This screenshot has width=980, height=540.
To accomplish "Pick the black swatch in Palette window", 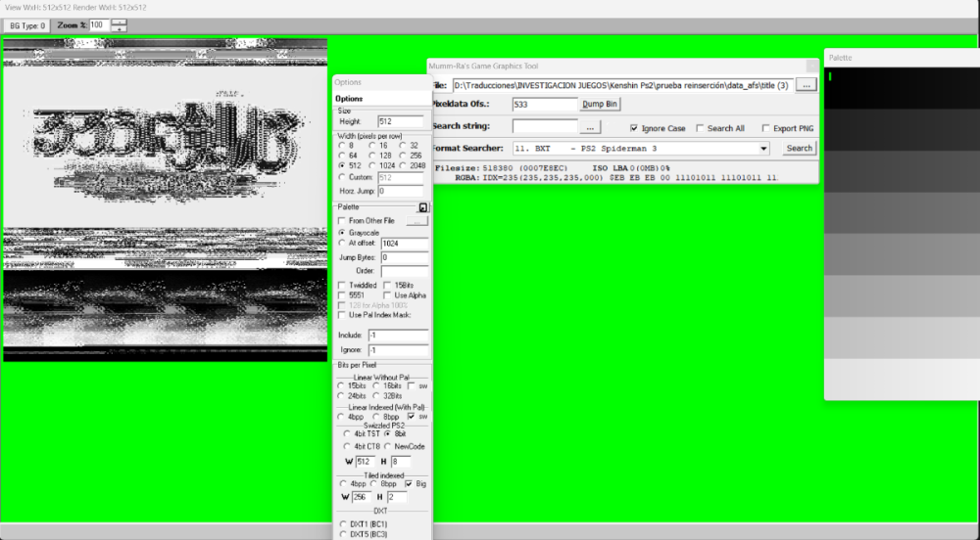I will 902,88.
